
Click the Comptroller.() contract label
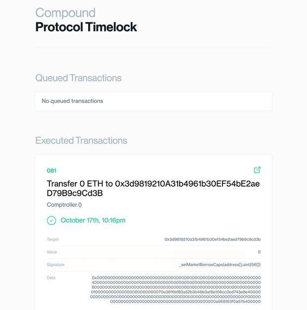[x=64, y=205]
